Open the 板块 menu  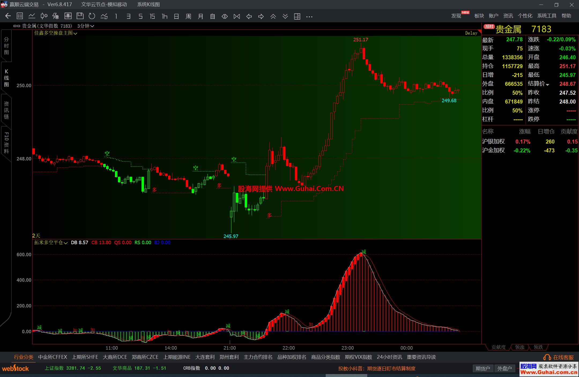[x=479, y=16]
